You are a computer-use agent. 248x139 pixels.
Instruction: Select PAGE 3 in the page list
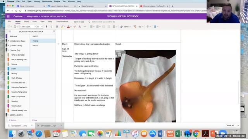point(35,46)
